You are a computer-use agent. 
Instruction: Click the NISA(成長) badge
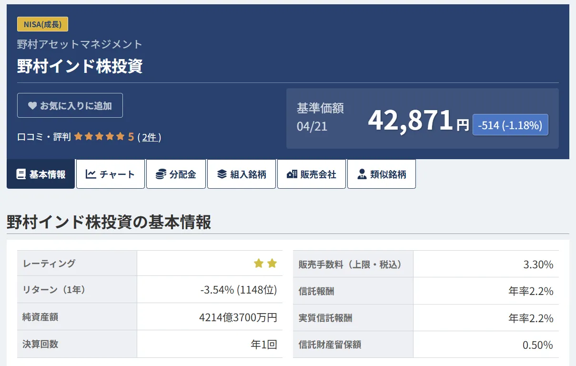[43, 24]
